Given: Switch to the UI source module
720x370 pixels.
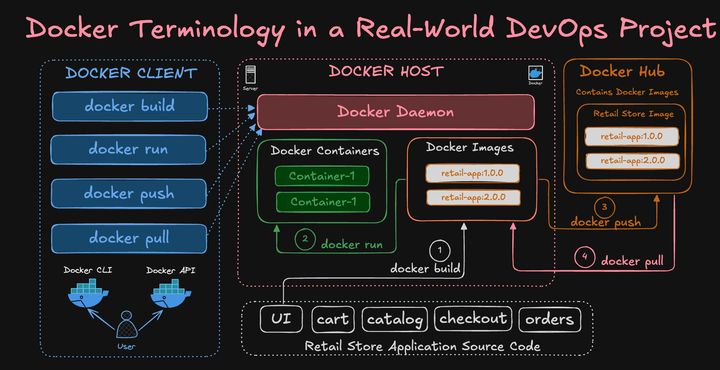Looking at the screenshot, I should tap(281, 319).
